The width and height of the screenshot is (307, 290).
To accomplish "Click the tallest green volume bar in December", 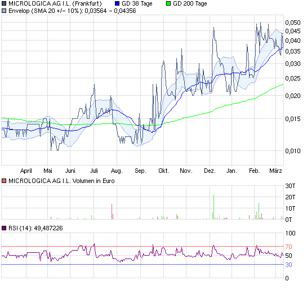I will coord(213,207).
